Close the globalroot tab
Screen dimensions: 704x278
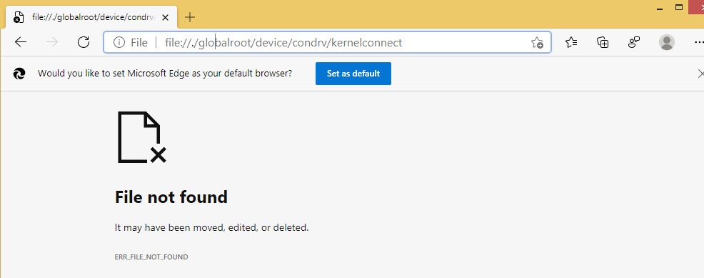[165, 18]
